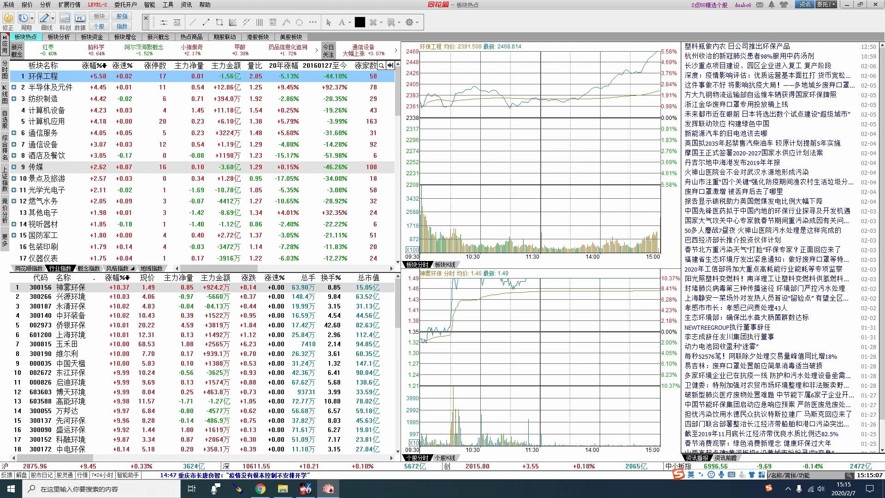Click the parallel channel line tool
885x498 pixels.
coord(246,22)
